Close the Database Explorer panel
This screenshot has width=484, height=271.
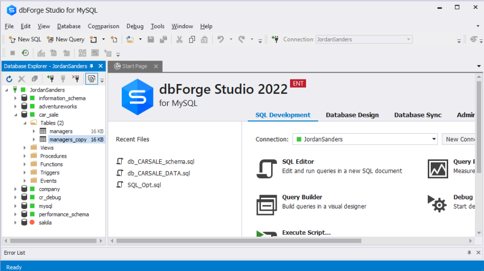[x=101, y=66]
